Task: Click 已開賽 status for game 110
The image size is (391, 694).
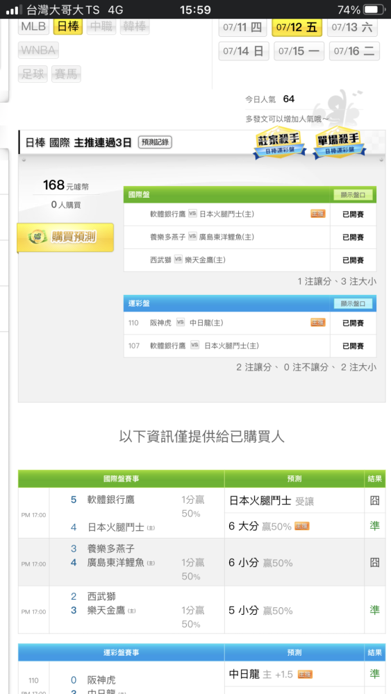Action: (353, 323)
